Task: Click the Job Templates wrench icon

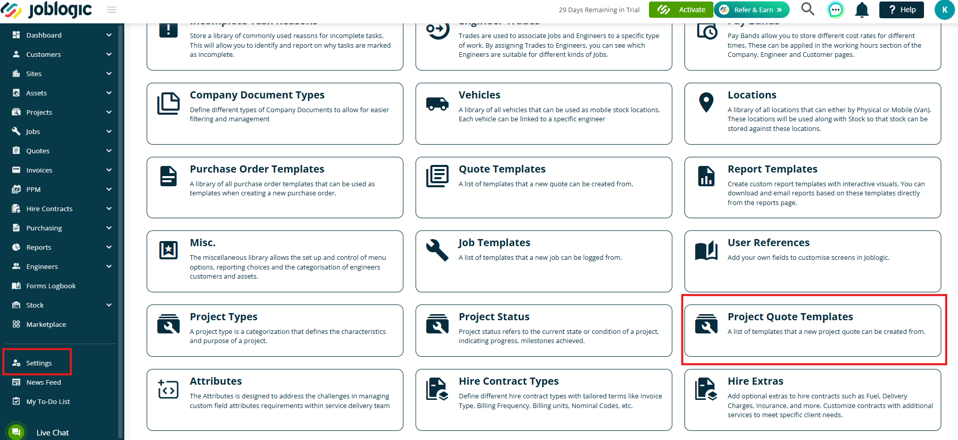Action: point(437,250)
